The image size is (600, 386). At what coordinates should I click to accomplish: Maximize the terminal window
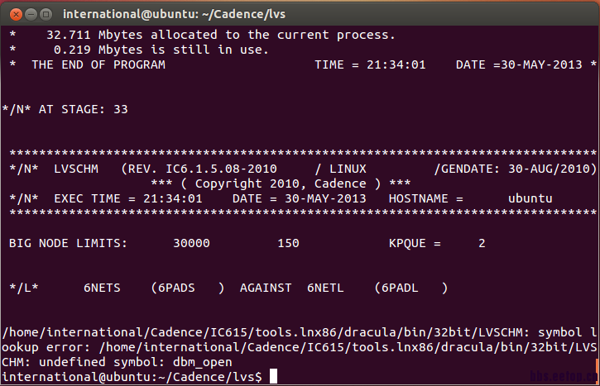point(46,13)
